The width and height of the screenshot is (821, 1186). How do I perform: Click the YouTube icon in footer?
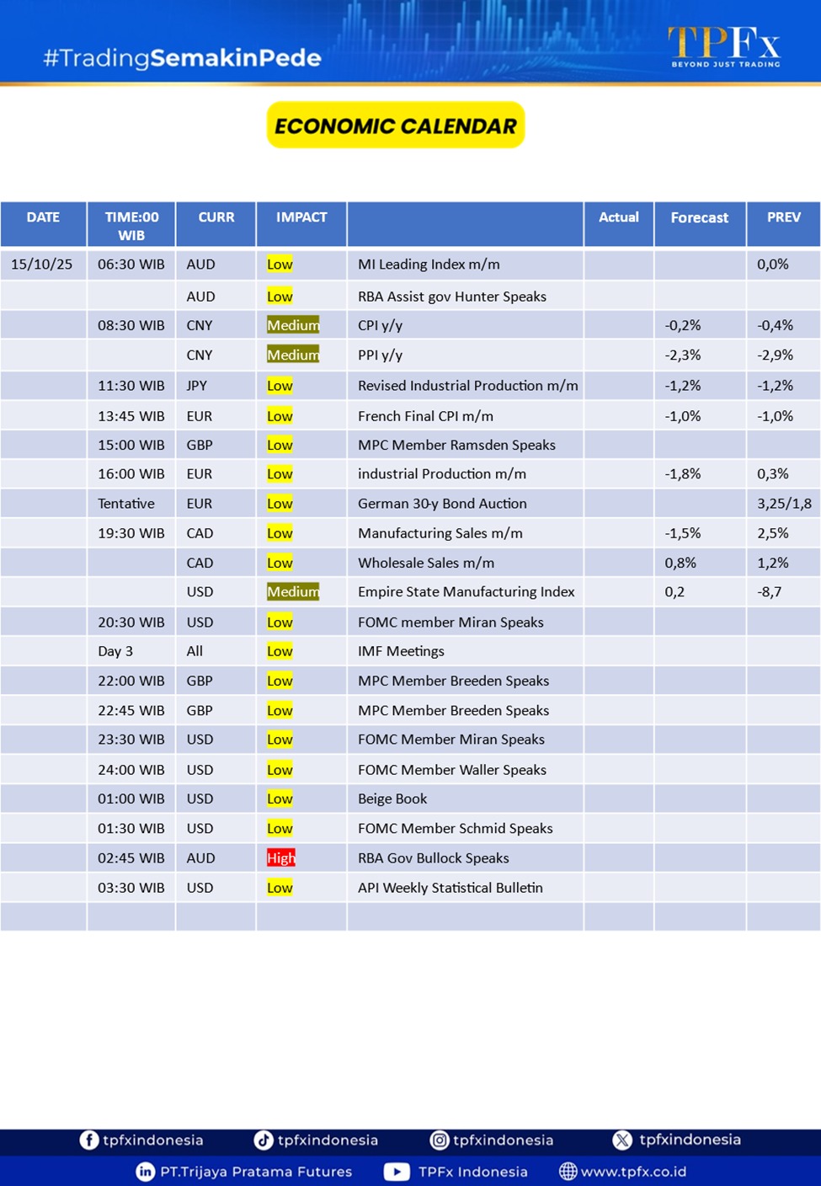[x=397, y=1171]
